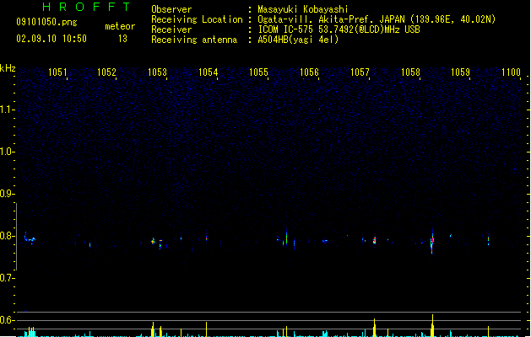
Task: Click the antenna text A504HB(yagi 4el)
Action: (298, 40)
